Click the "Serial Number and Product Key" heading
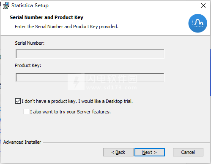211x164 pixels. pos(47,17)
